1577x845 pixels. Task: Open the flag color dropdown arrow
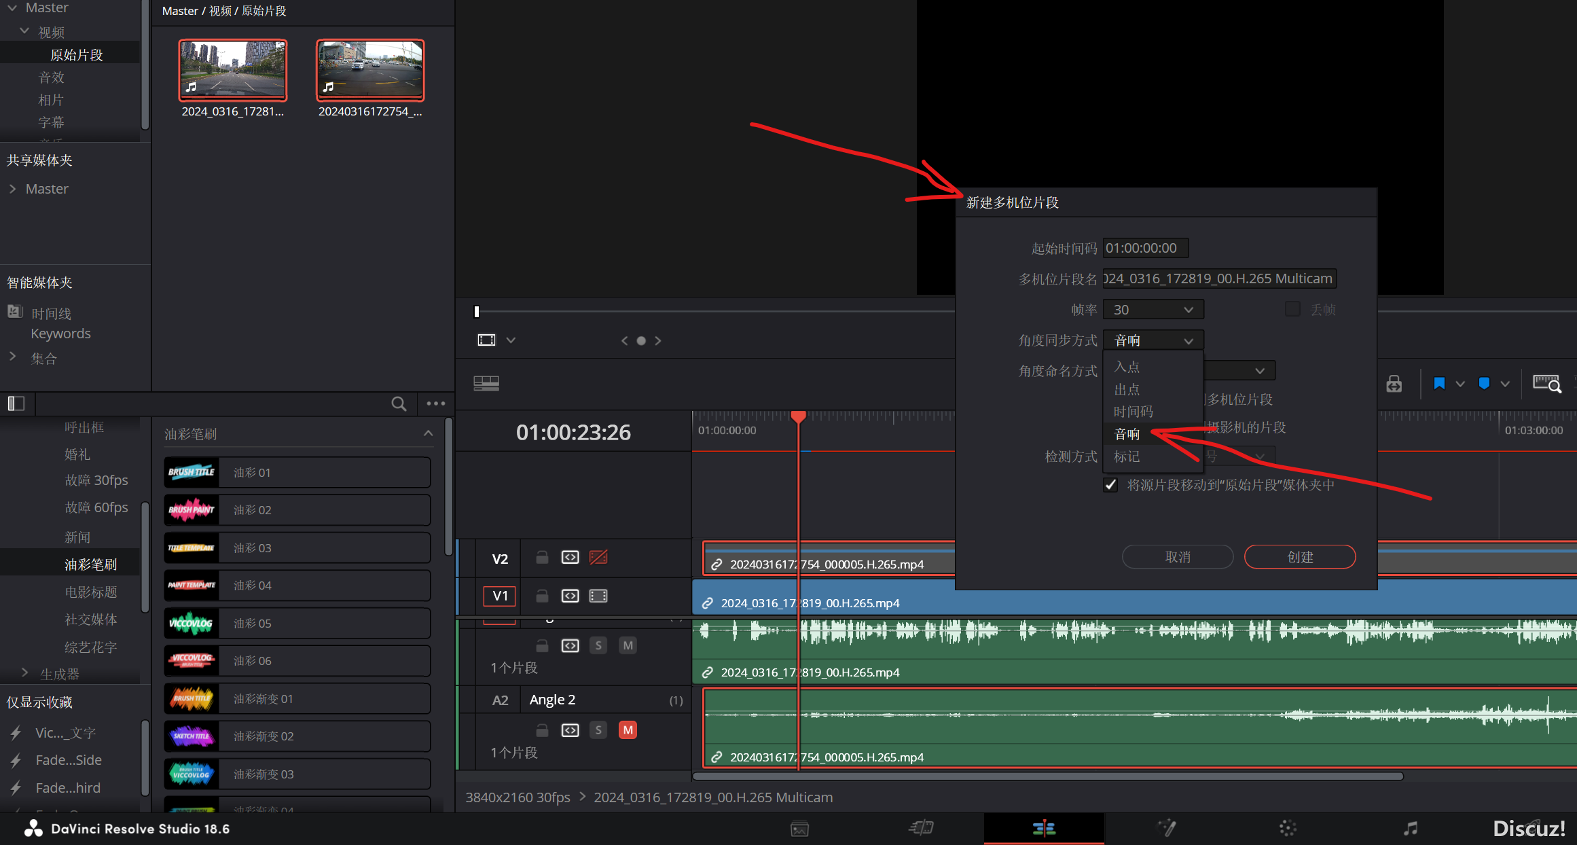pos(1460,384)
